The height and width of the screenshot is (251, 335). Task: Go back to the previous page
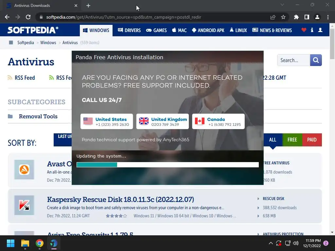click(x=7, y=17)
